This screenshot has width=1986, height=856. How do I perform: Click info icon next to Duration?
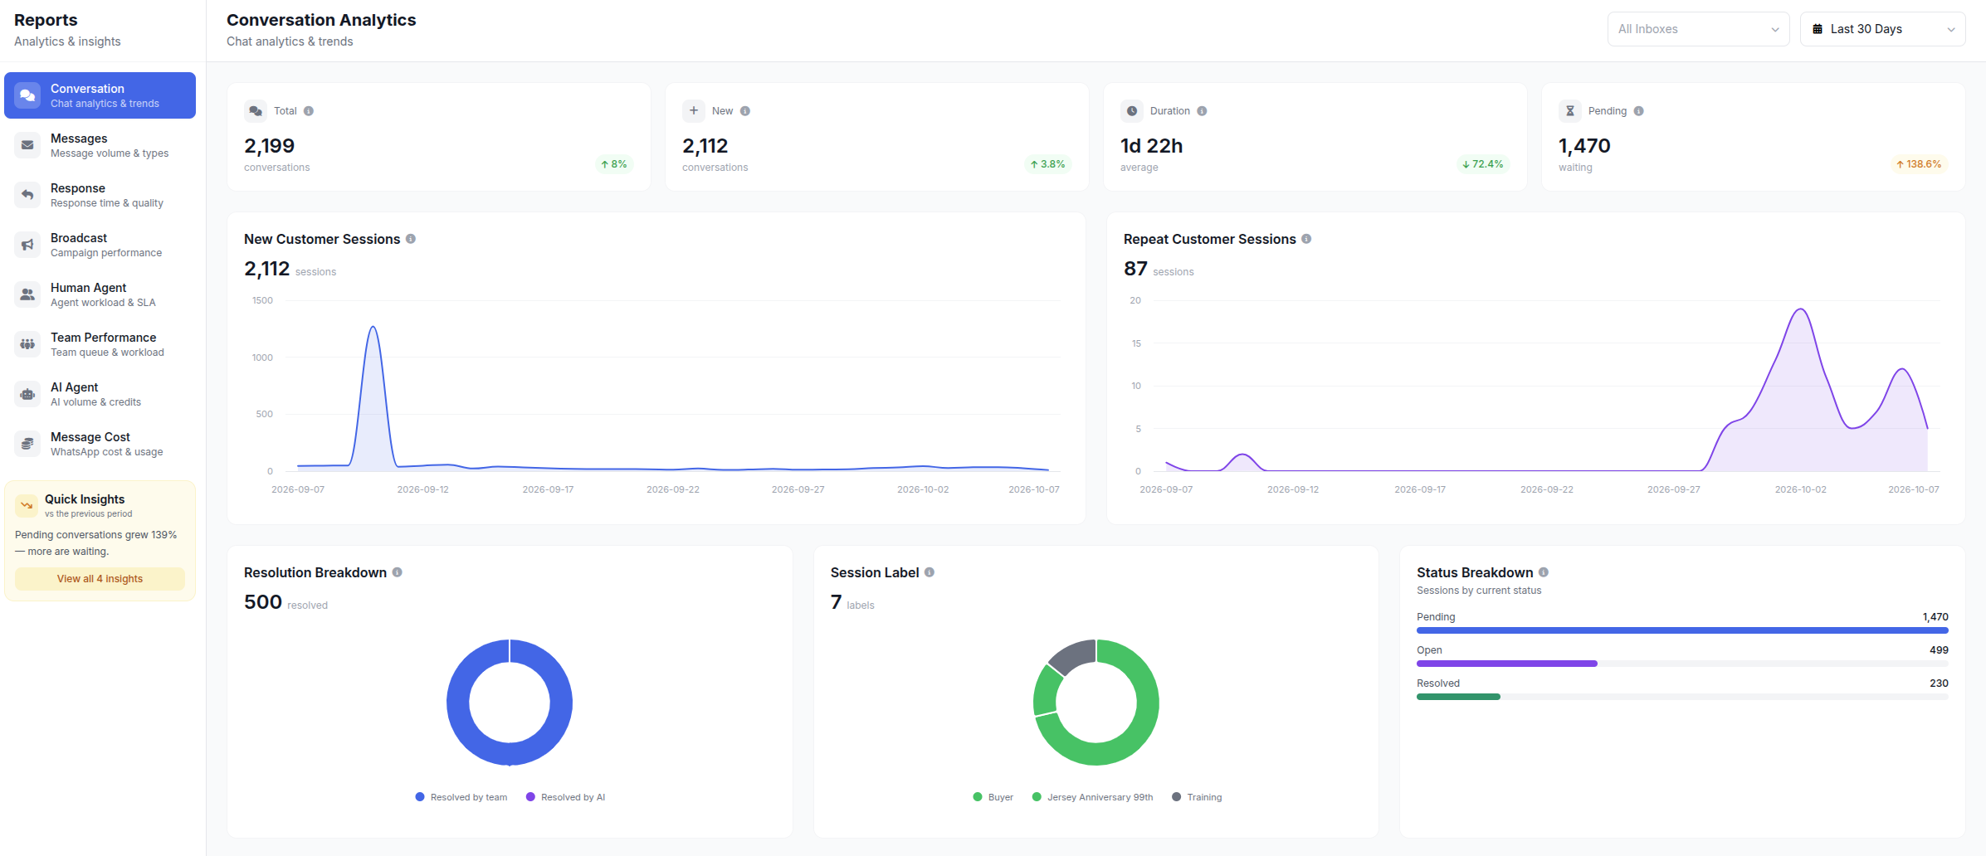pos(1202,111)
